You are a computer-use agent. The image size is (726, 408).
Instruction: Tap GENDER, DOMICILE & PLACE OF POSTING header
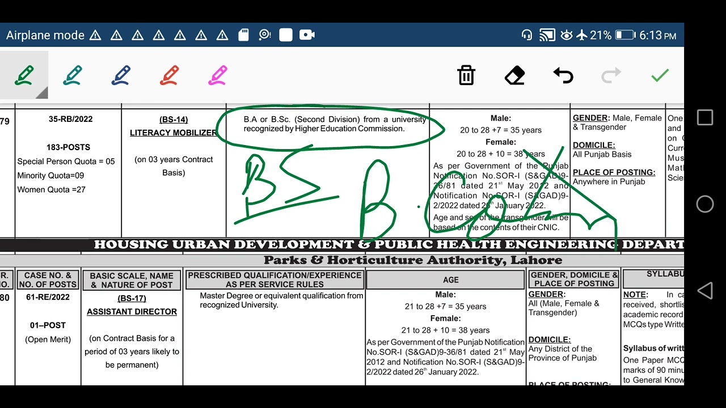[x=574, y=279]
